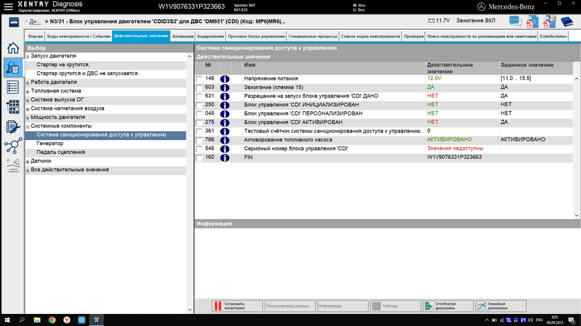Tick the checkbox for row 786

click(199, 141)
